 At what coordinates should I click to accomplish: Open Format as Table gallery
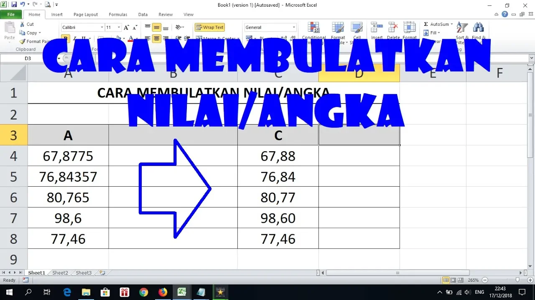tap(338, 32)
